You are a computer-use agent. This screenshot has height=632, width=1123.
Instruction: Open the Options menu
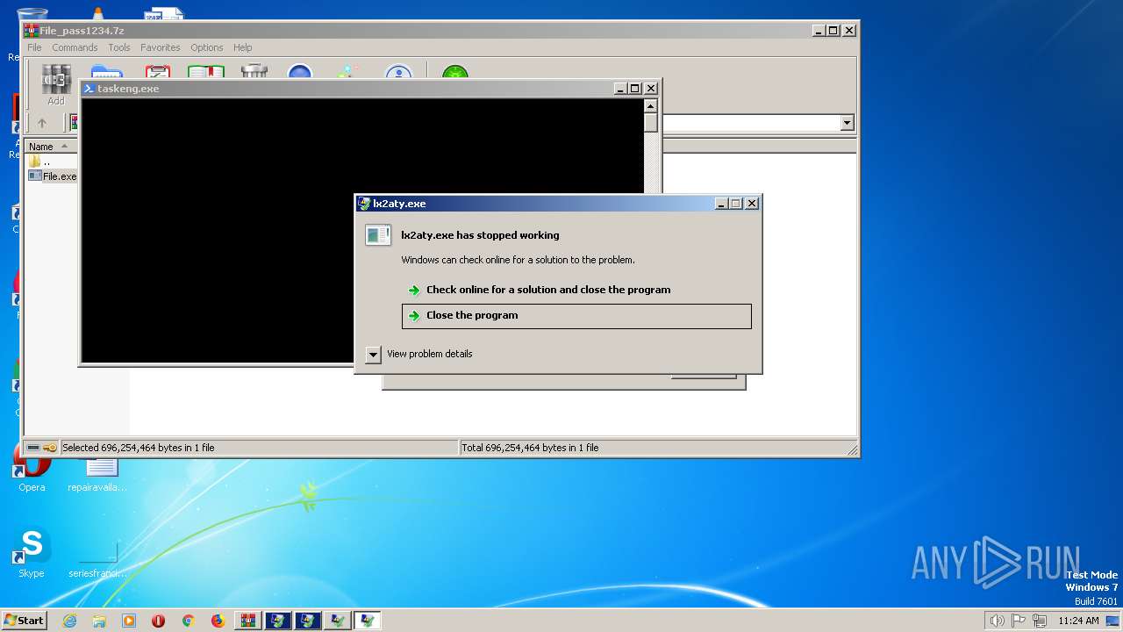click(x=207, y=47)
